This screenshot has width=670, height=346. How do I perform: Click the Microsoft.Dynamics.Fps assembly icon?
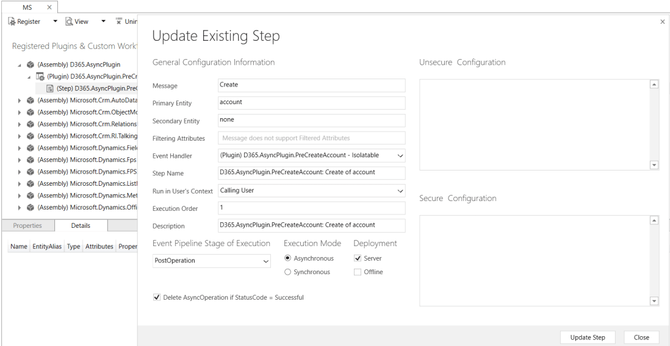[31, 160]
